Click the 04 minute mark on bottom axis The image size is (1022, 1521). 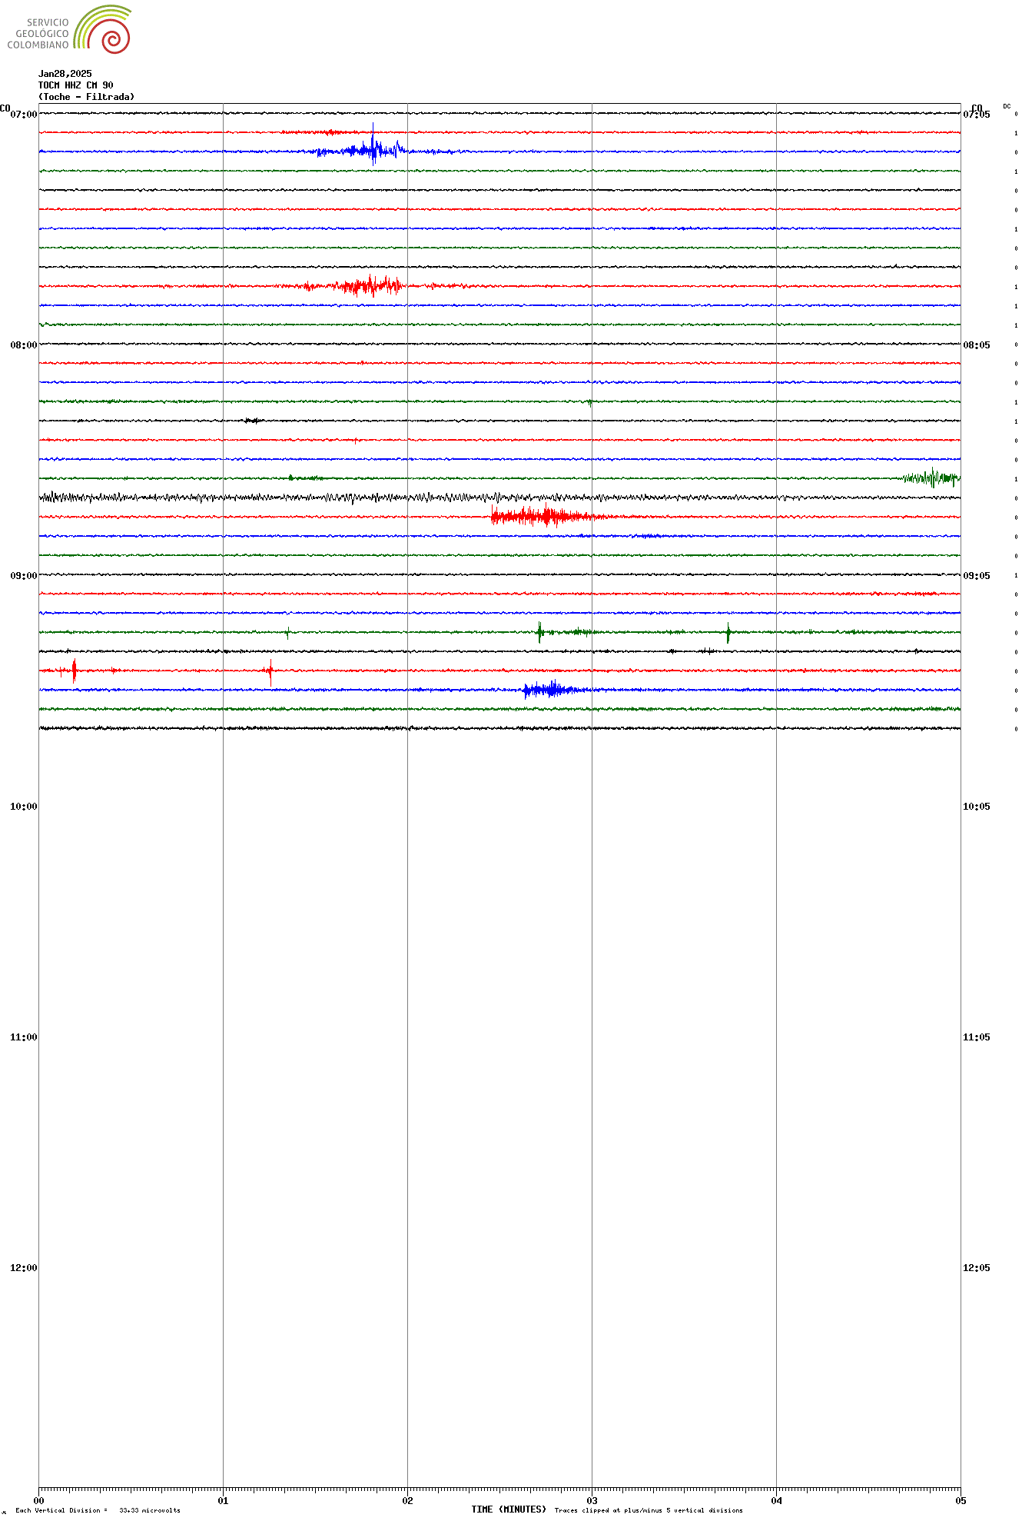(776, 1500)
